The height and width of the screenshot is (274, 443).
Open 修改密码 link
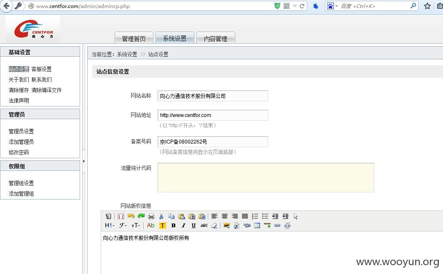19,152
